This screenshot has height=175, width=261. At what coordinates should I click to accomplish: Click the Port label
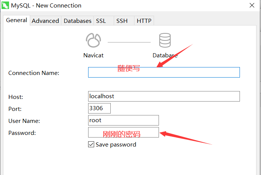[x=15, y=109]
